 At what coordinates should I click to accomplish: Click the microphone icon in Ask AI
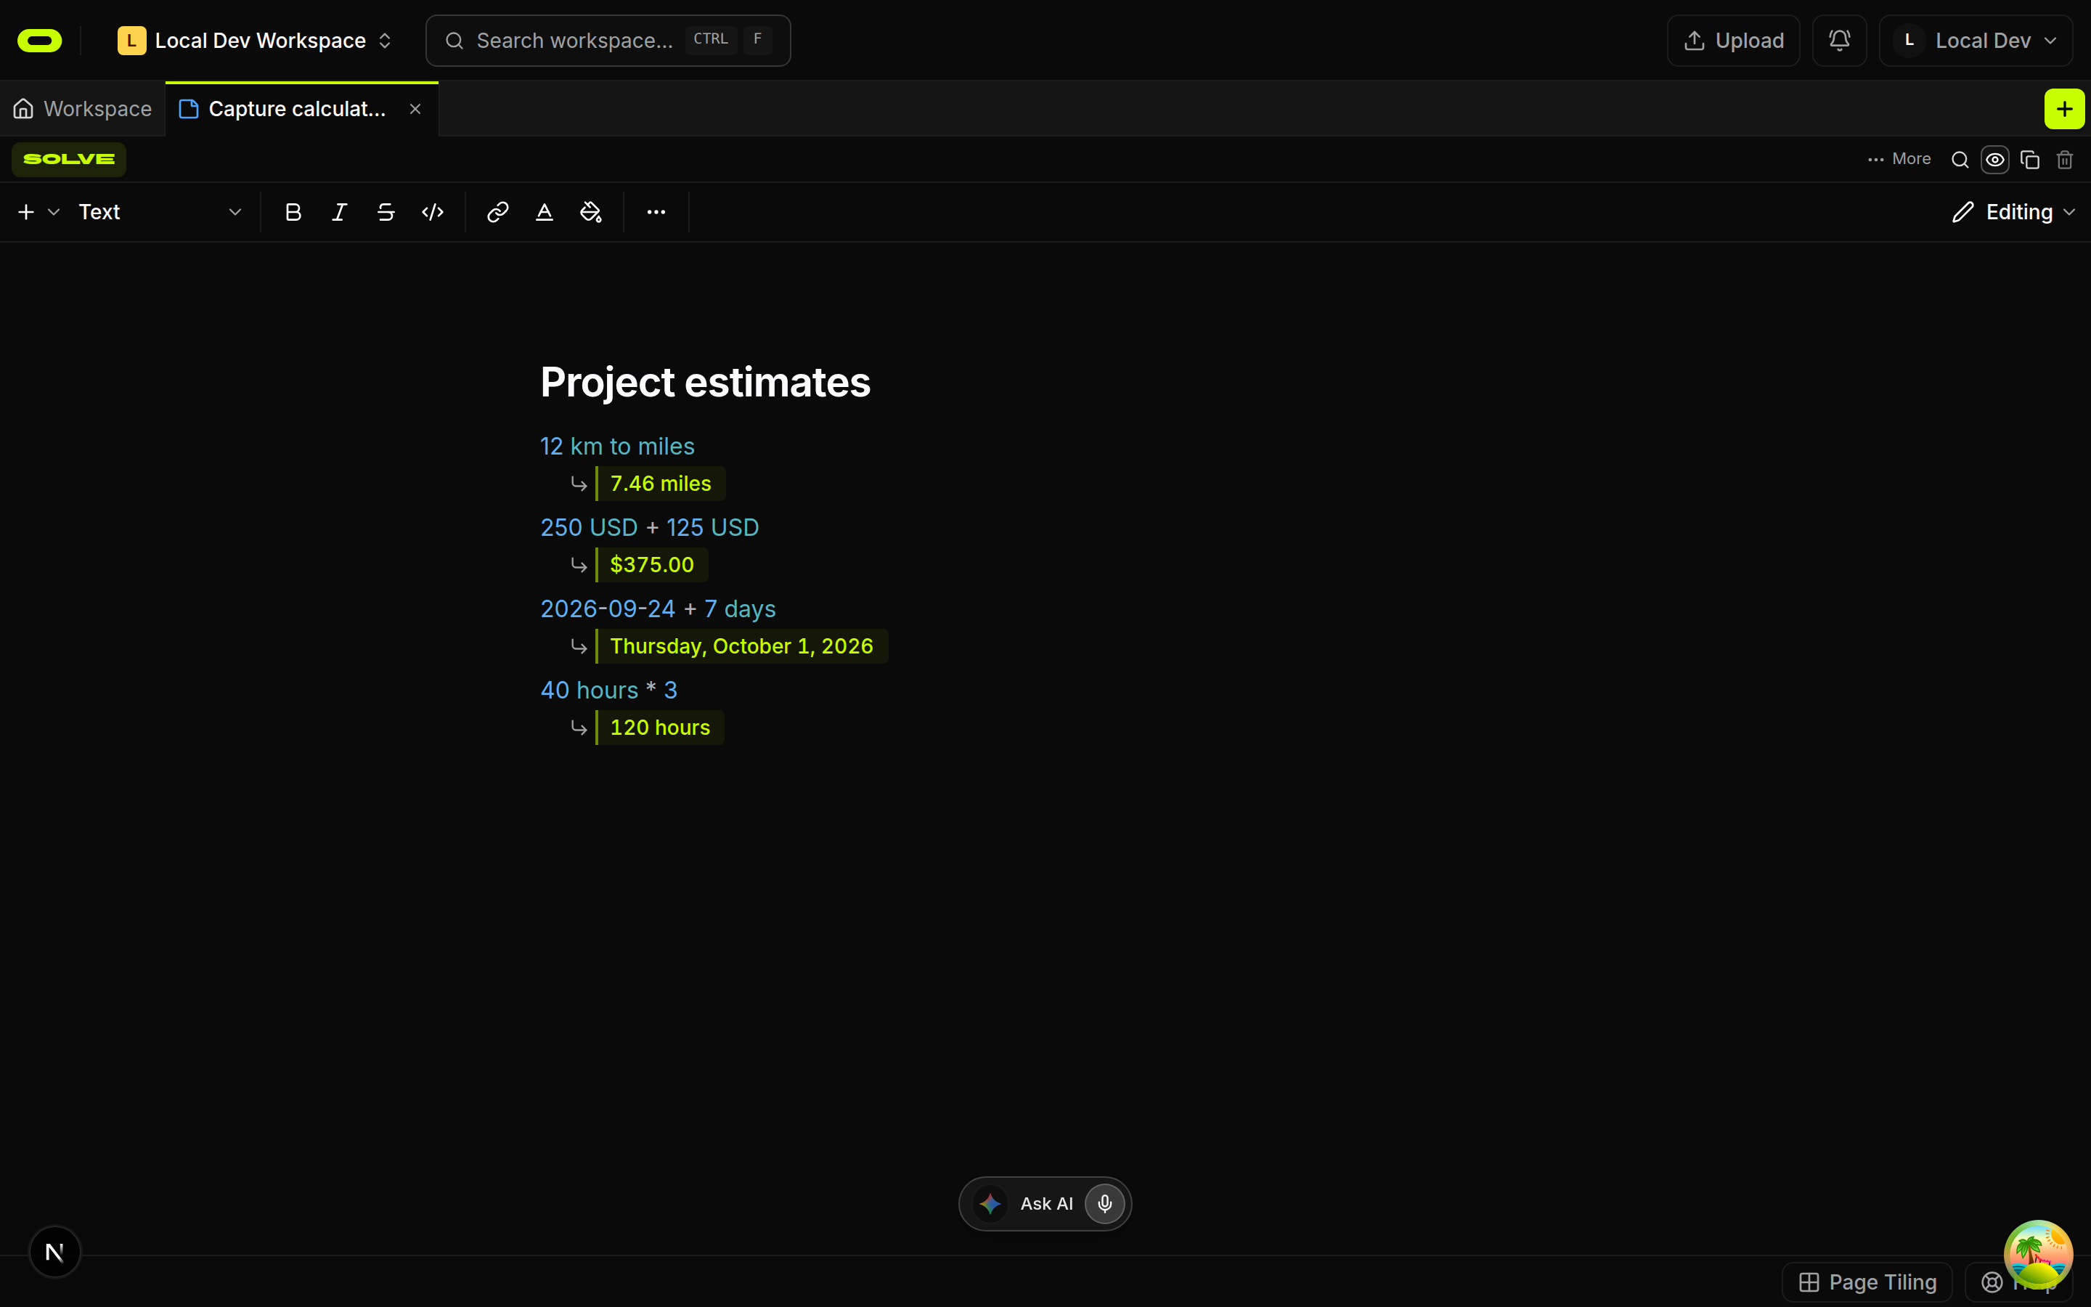coord(1105,1203)
